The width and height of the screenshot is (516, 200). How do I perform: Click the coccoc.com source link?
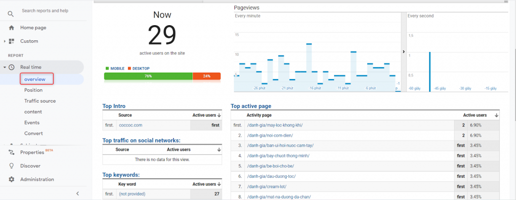pyautogui.click(x=131, y=125)
